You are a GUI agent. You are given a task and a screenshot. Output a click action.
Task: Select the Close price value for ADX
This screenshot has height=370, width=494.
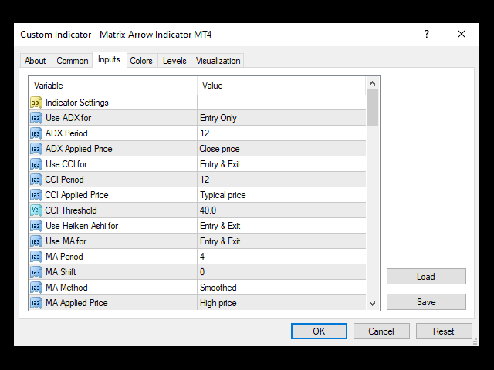coord(219,149)
